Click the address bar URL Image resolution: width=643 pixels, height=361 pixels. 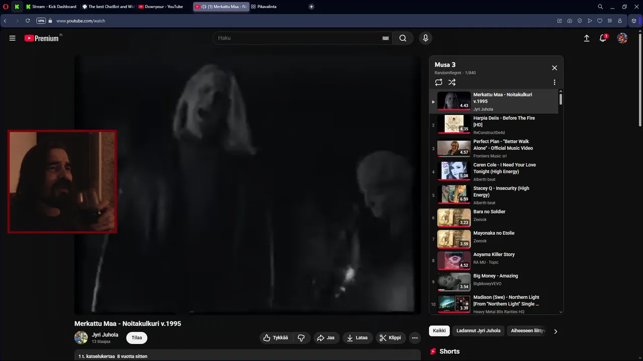(80, 21)
